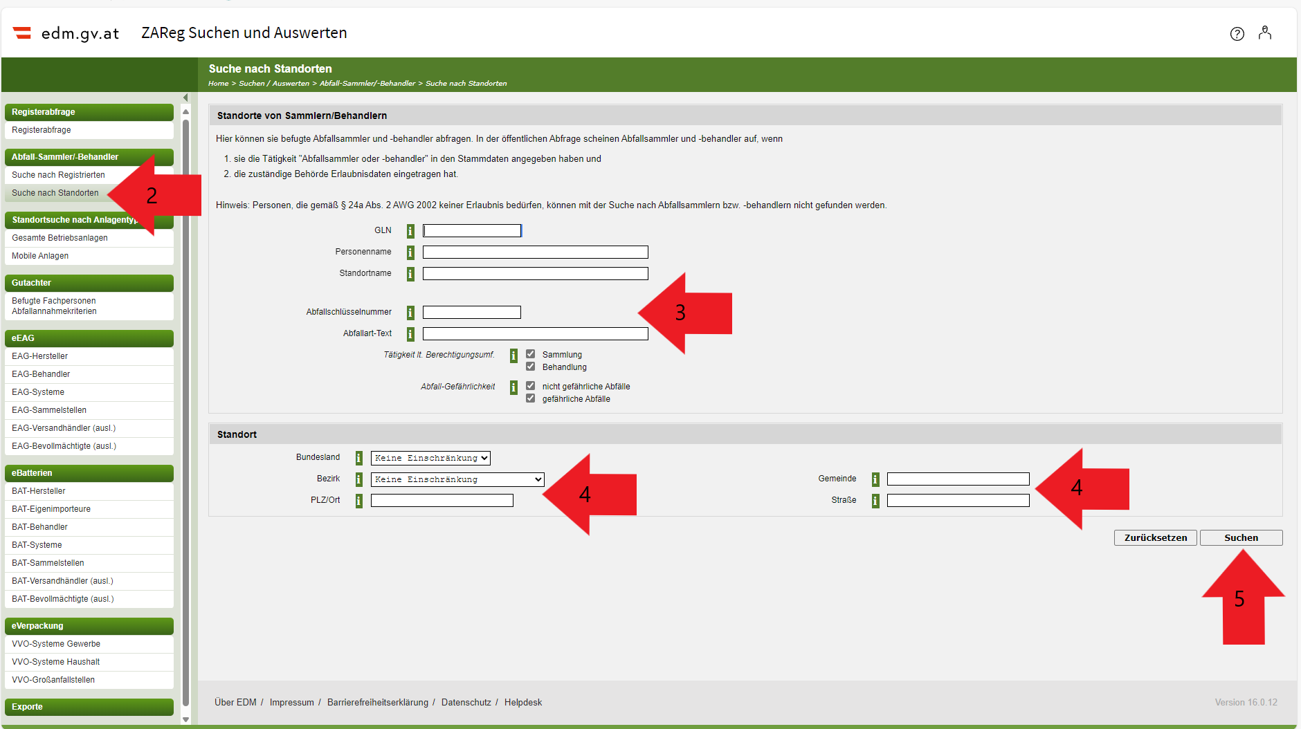Image resolution: width=1301 pixels, height=729 pixels.
Task: Open the Helpdesk footer link
Action: click(x=523, y=702)
